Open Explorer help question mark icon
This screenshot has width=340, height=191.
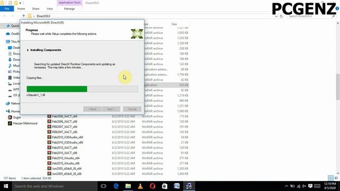(337, 8)
